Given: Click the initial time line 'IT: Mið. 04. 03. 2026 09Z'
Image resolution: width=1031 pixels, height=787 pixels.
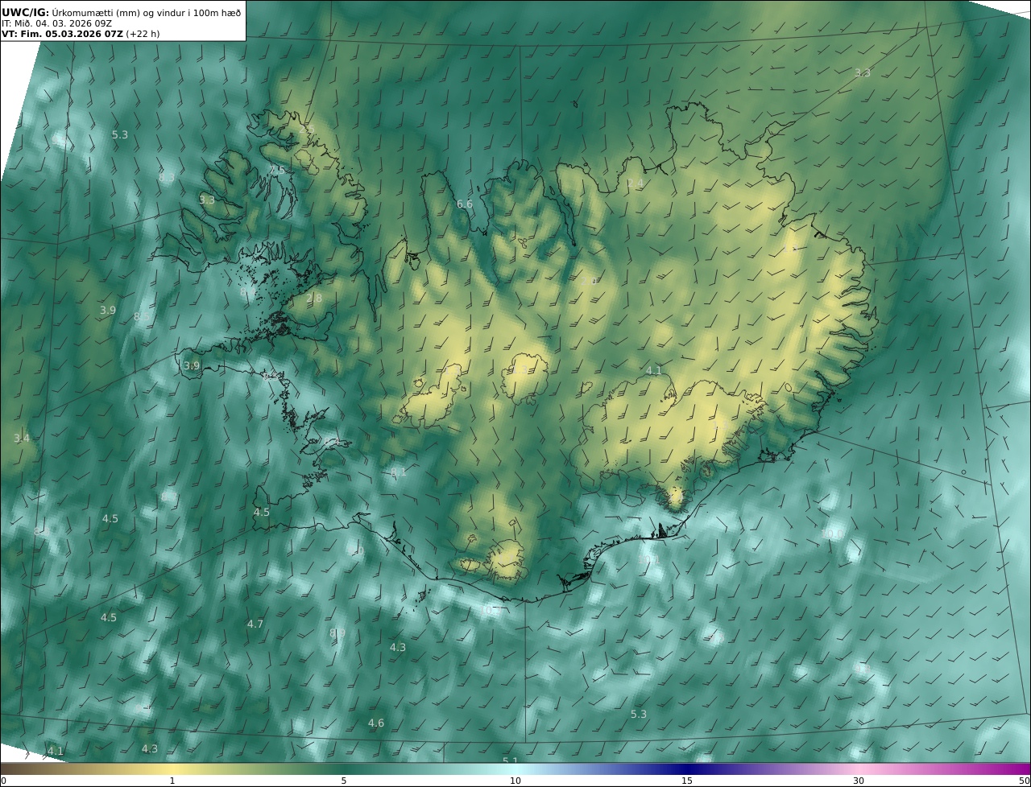Looking at the screenshot, I should pos(56,23).
